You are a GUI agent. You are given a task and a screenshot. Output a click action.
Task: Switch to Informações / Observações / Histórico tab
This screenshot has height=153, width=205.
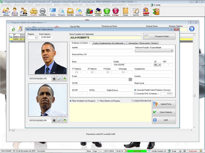[143, 43]
